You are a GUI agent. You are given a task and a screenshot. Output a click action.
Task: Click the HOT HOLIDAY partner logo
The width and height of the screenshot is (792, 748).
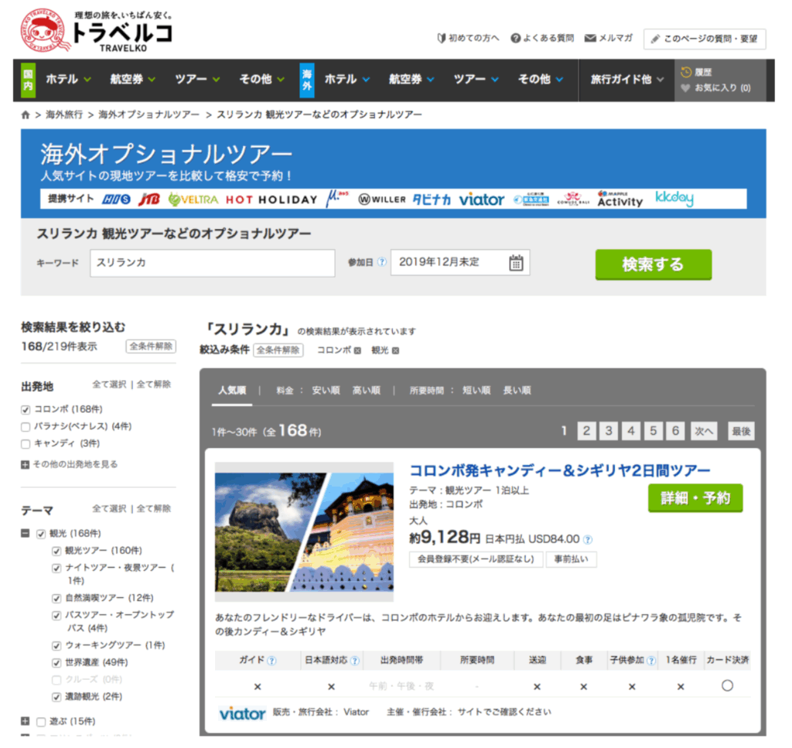tap(271, 200)
